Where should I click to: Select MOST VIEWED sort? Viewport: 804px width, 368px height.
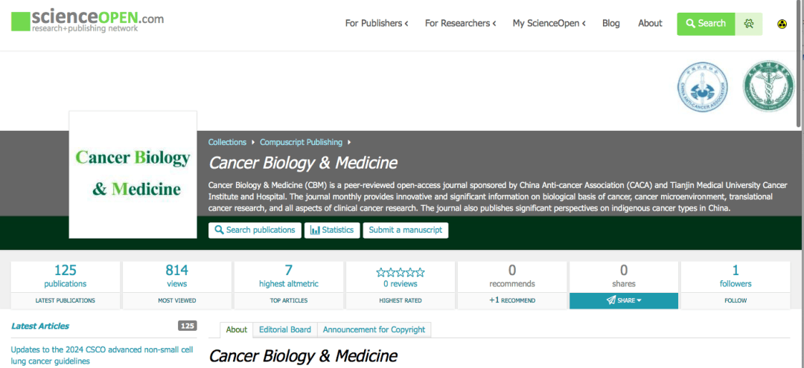[x=177, y=300]
